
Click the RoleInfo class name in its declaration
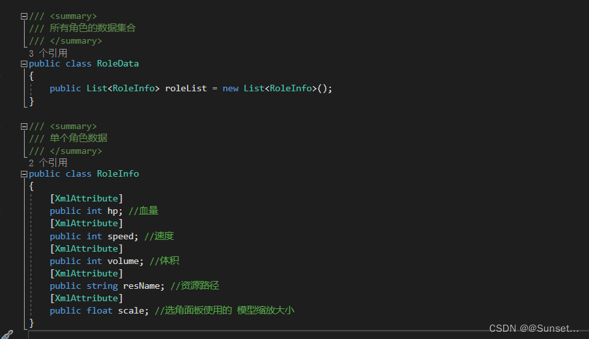pyautogui.click(x=118, y=173)
